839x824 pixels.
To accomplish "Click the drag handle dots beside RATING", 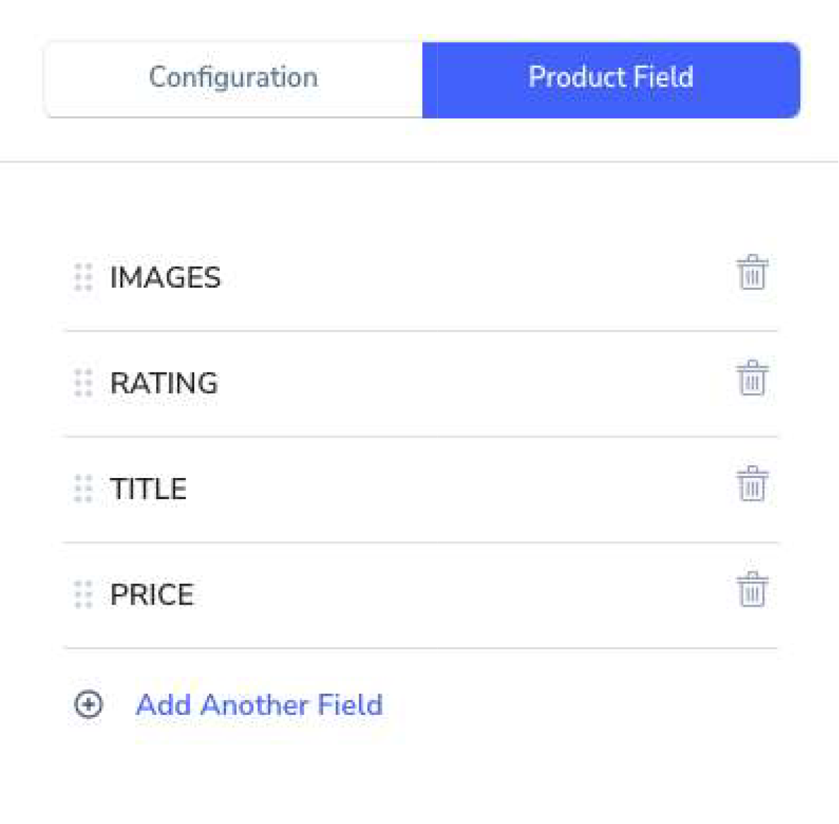I will pyautogui.click(x=83, y=383).
